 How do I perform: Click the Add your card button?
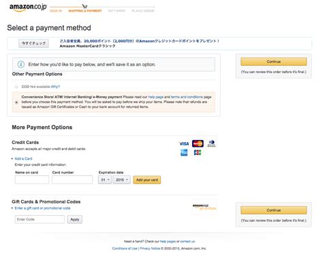147,180
